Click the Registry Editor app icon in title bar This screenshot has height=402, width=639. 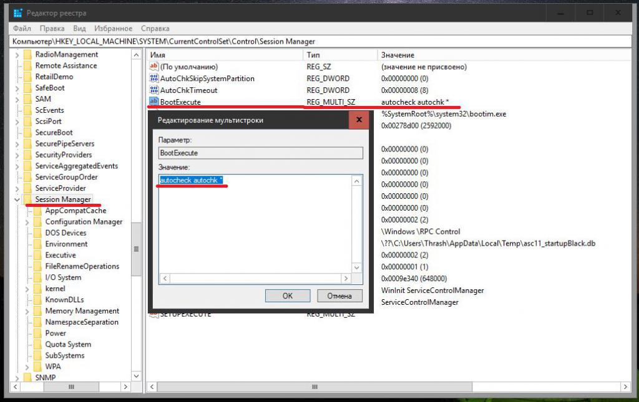pos(17,13)
